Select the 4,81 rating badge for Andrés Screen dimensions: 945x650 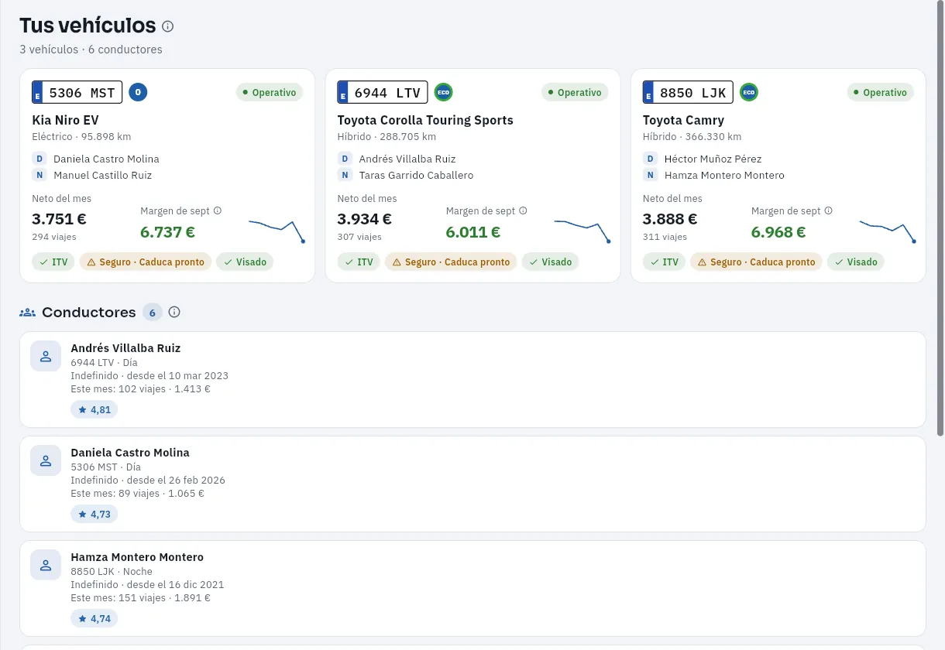point(94,409)
